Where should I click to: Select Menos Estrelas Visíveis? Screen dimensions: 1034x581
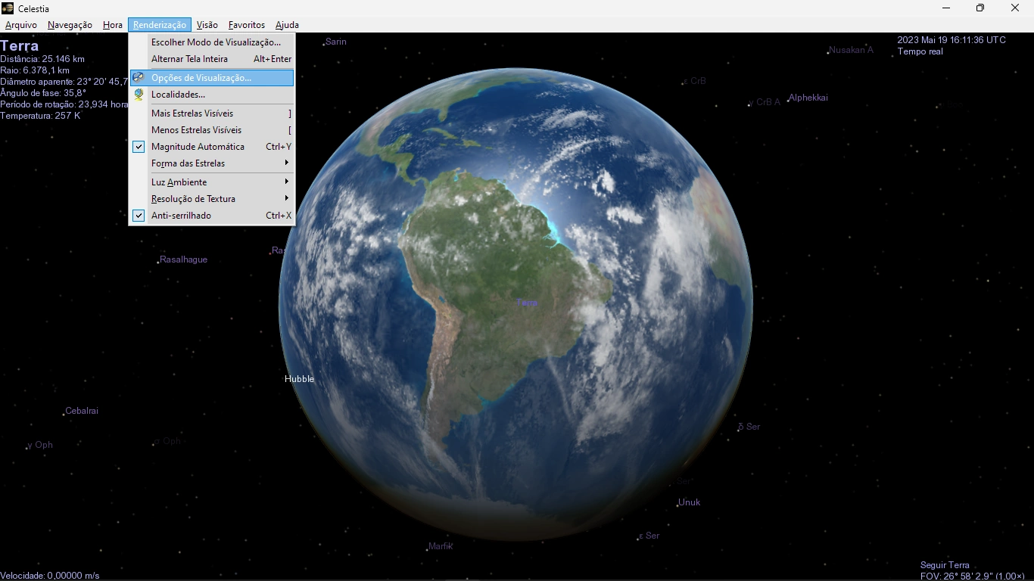tap(196, 130)
